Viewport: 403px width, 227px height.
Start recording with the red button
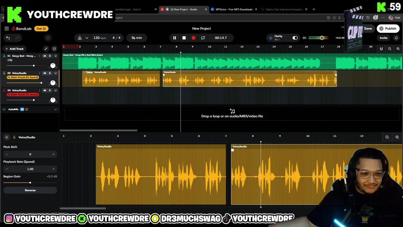193,38
